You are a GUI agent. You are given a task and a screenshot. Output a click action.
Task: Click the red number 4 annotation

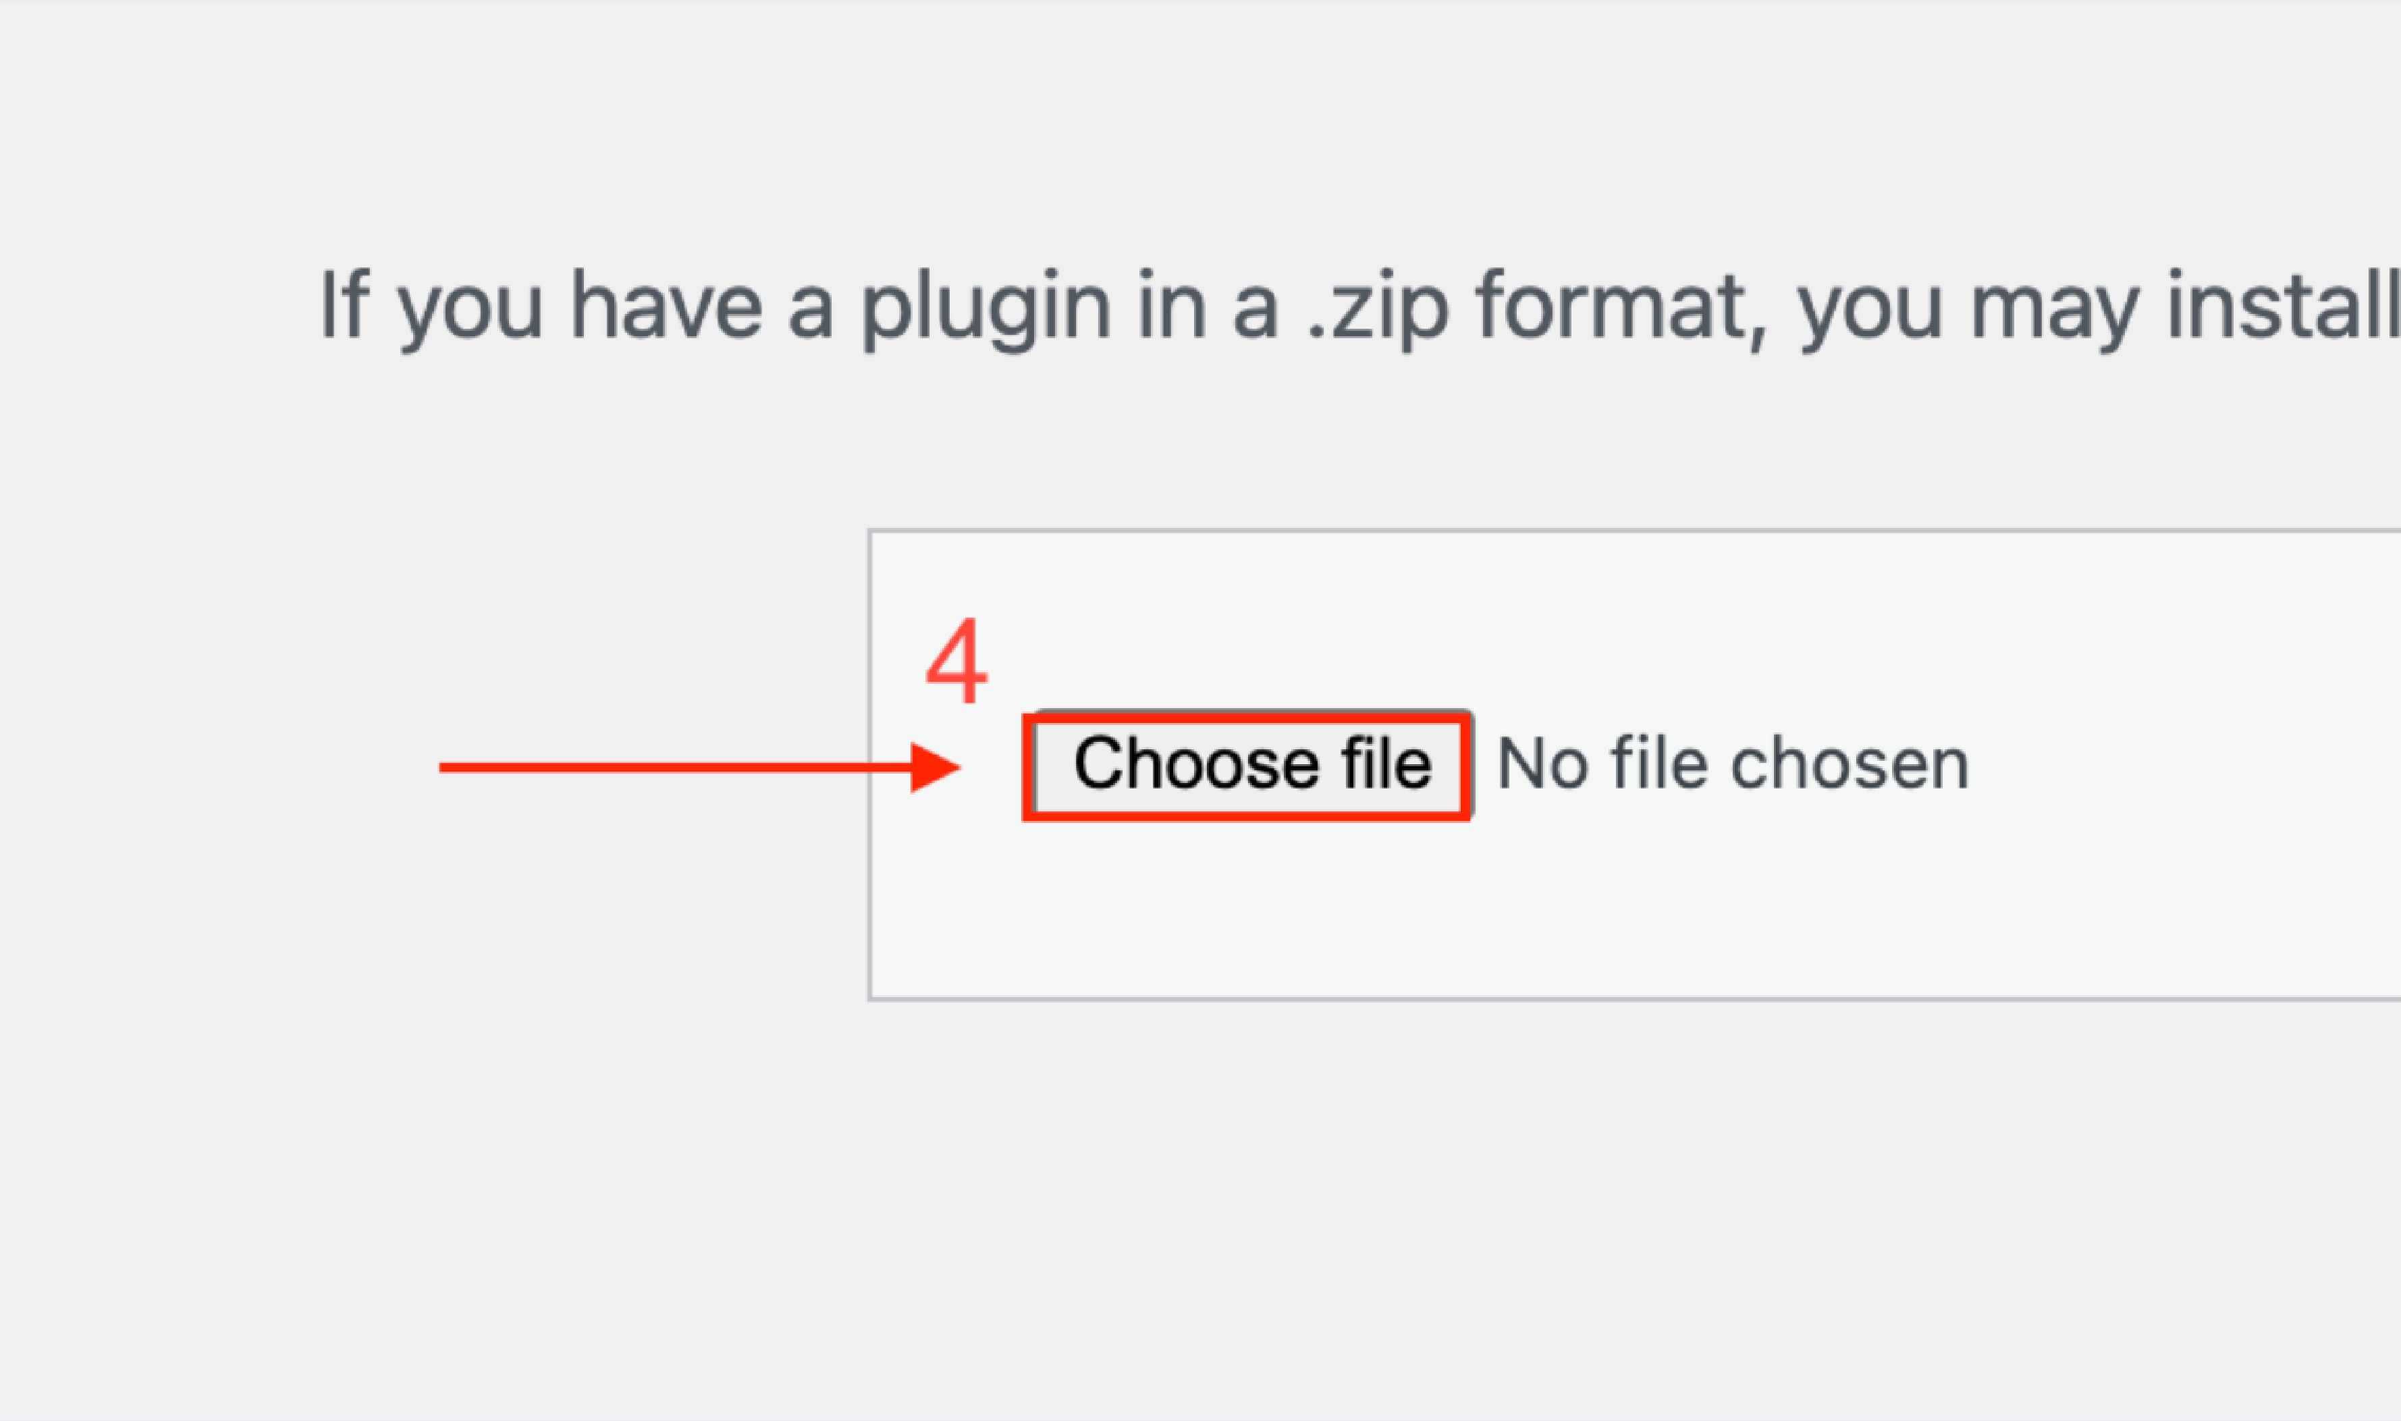point(956,661)
